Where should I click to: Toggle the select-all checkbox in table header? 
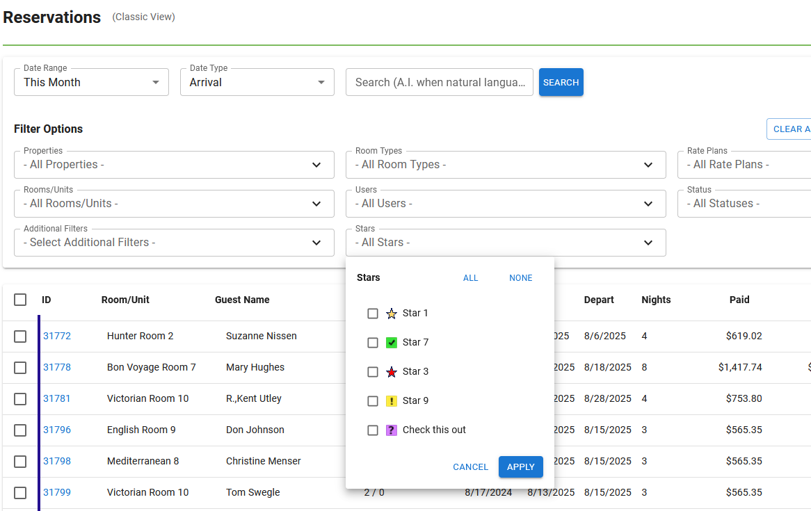(x=20, y=300)
